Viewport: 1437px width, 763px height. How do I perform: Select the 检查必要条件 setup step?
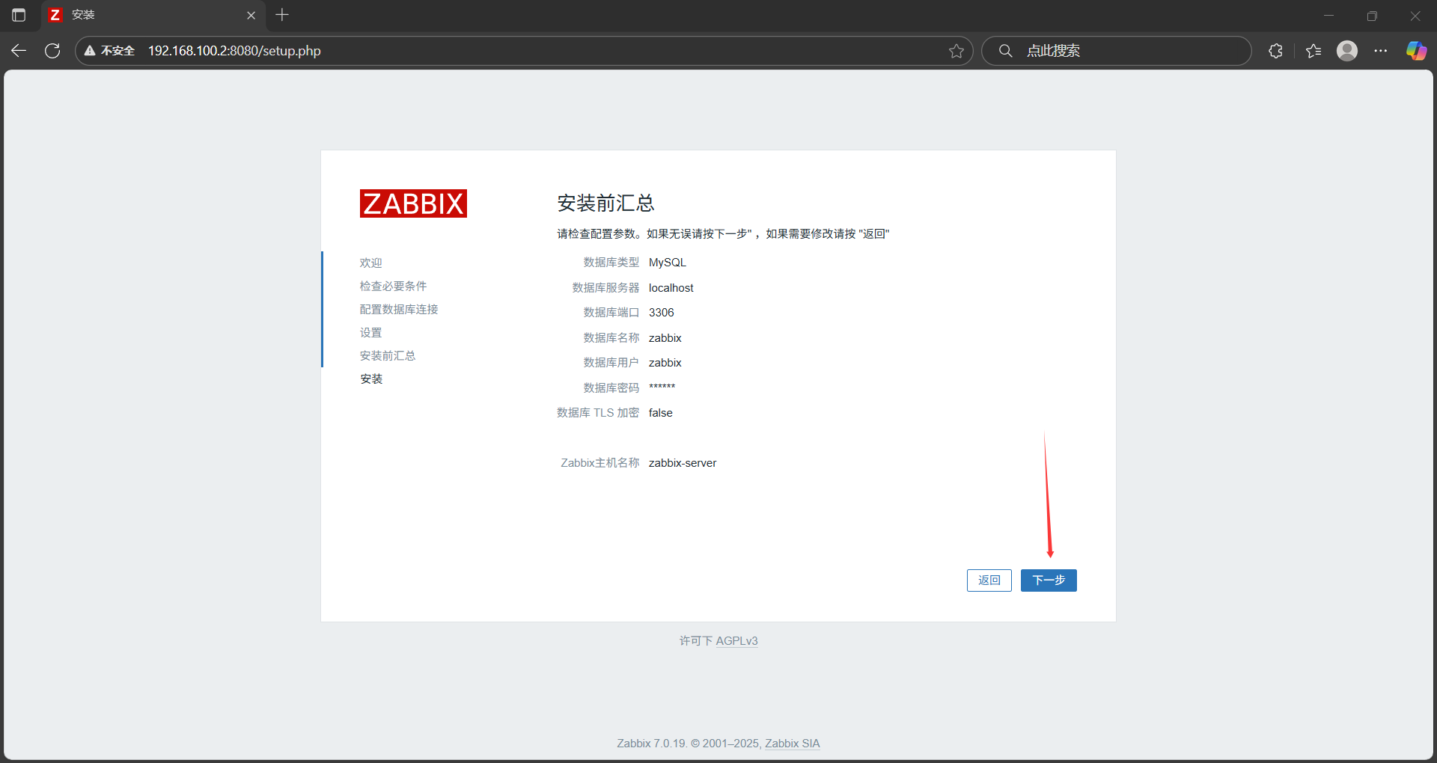tap(393, 286)
